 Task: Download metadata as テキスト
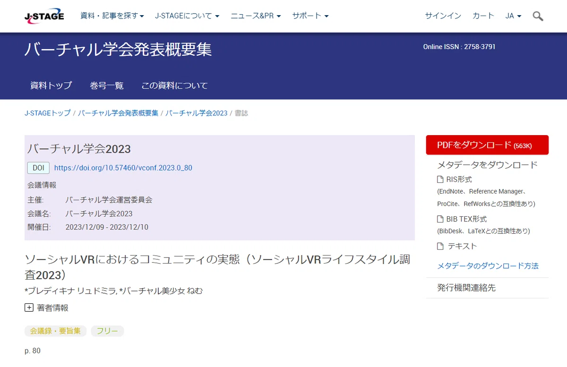[462, 246]
